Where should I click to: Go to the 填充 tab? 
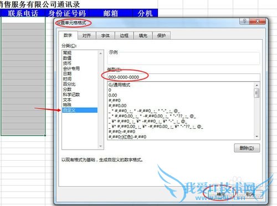[143, 35]
